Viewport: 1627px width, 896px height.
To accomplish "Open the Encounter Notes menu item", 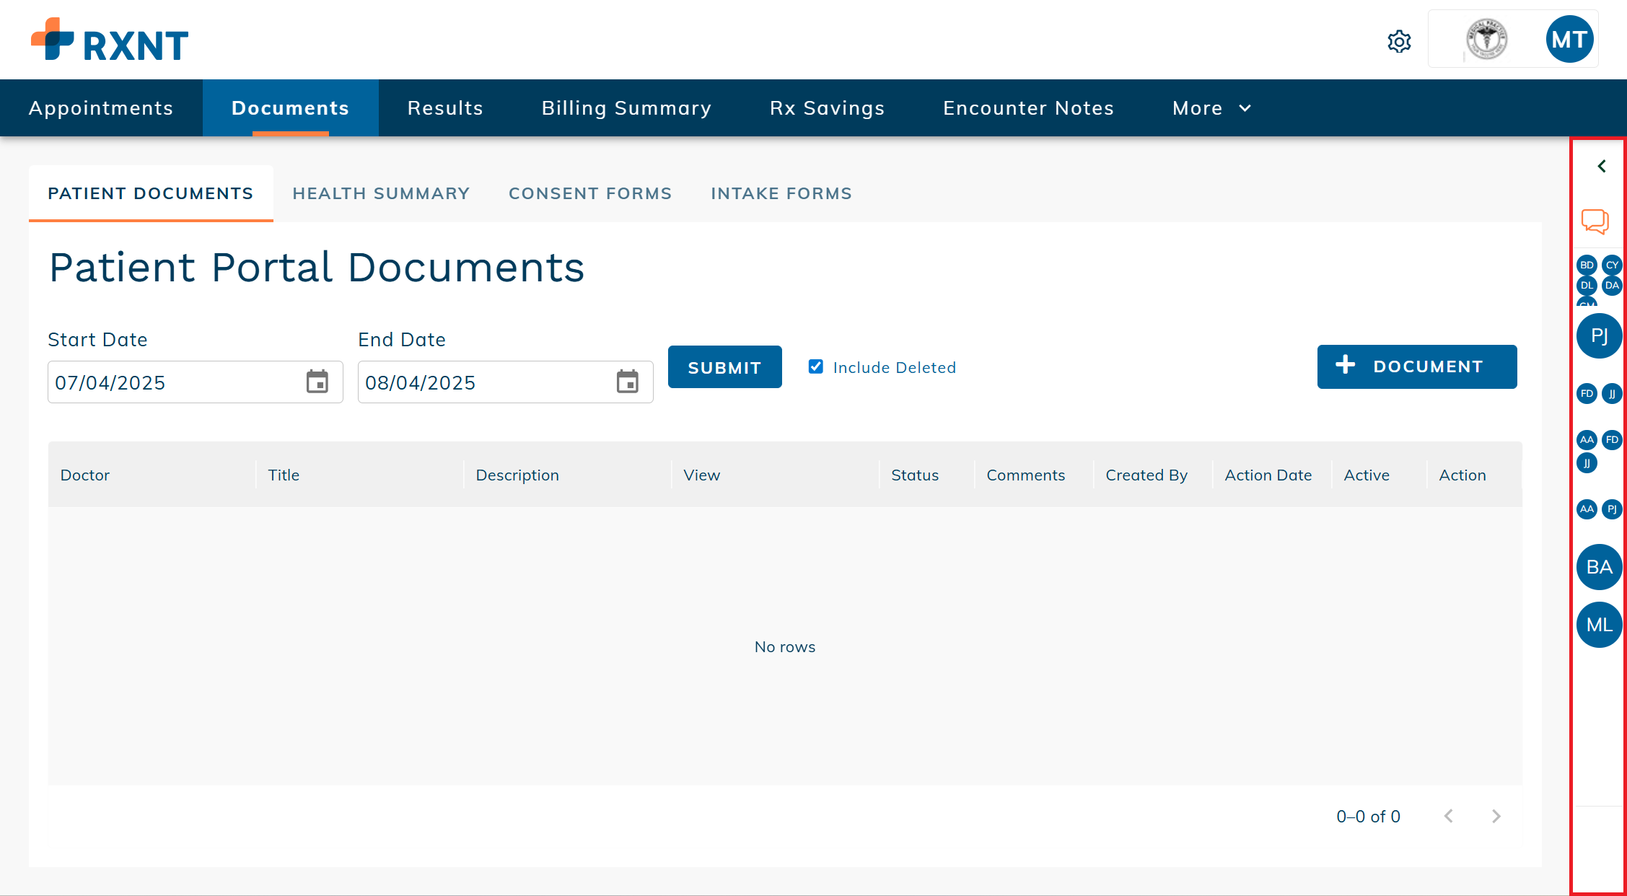I will tap(1027, 107).
